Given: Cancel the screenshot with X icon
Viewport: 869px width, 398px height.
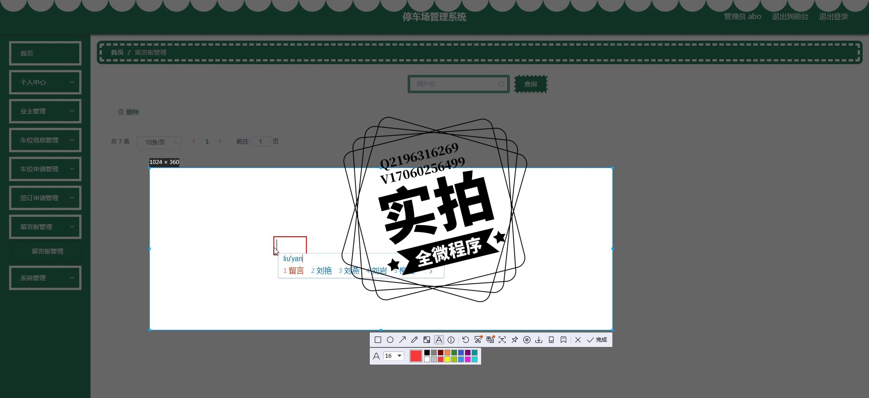Looking at the screenshot, I should tap(578, 340).
